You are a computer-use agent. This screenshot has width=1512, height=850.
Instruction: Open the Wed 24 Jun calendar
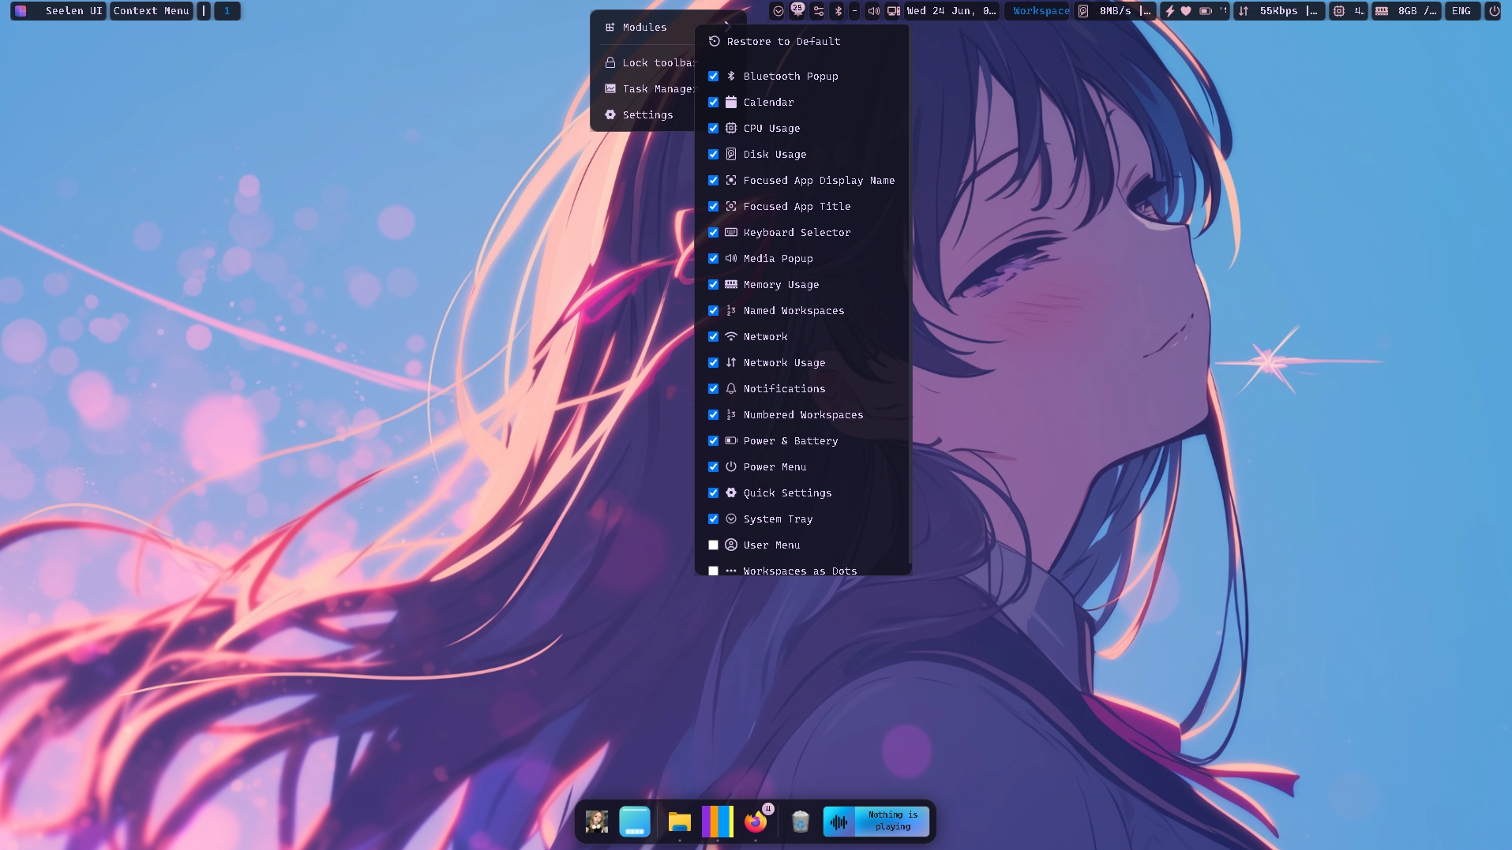coord(951,11)
